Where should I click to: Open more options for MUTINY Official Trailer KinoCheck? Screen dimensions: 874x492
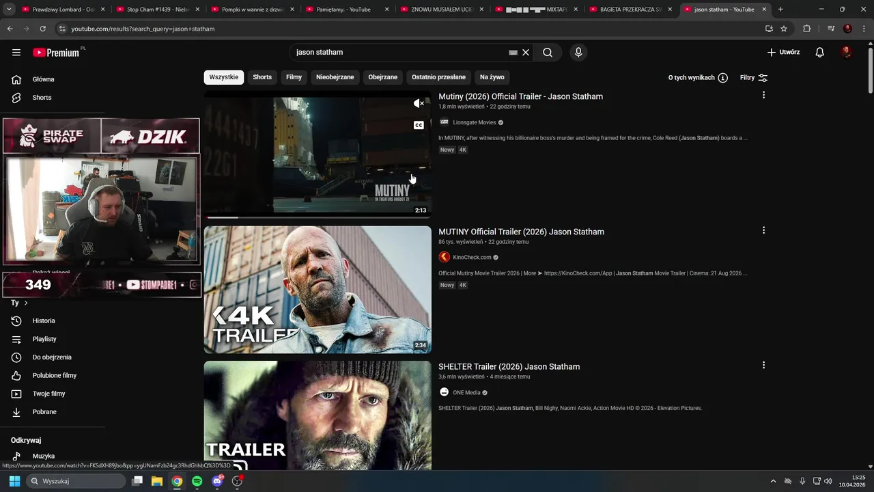click(x=763, y=230)
